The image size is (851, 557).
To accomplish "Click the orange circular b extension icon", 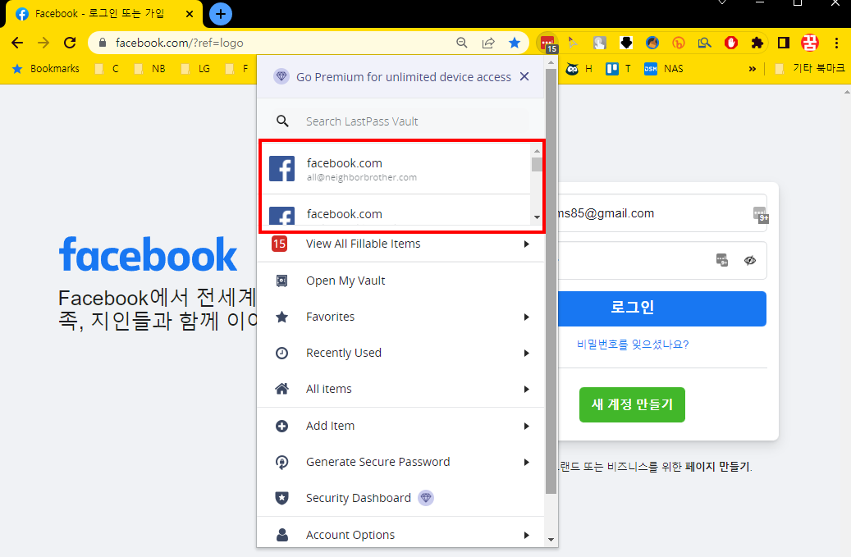I will click(x=679, y=43).
